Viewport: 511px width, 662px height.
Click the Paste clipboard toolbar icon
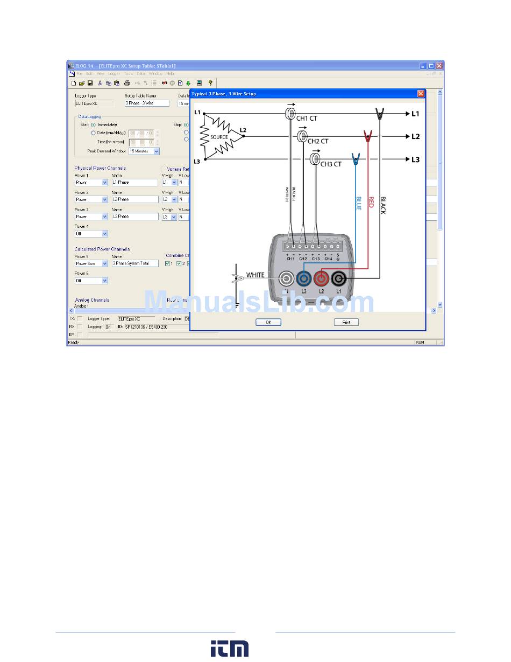116,83
